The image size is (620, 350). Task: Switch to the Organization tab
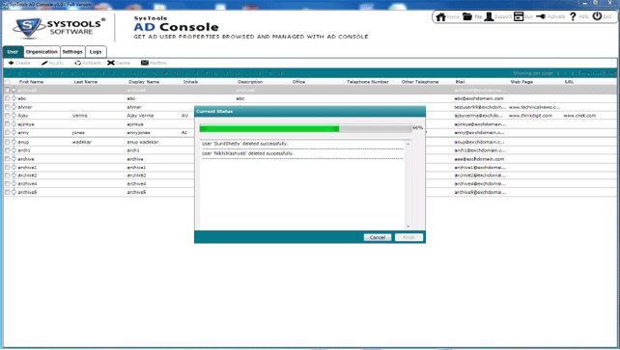click(x=42, y=52)
